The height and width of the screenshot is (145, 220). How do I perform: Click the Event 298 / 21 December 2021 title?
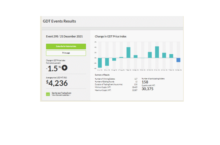click(64, 37)
